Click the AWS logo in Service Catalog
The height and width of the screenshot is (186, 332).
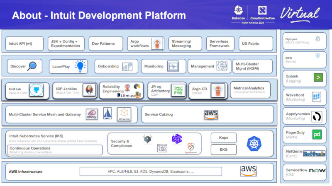point(211,115)
